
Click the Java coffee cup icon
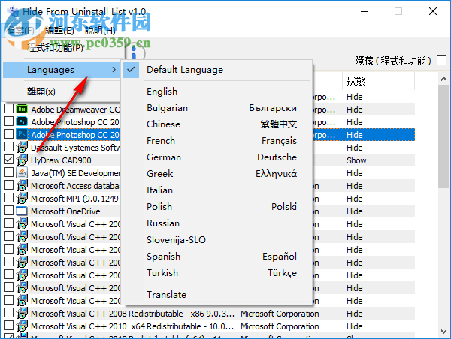22,172
